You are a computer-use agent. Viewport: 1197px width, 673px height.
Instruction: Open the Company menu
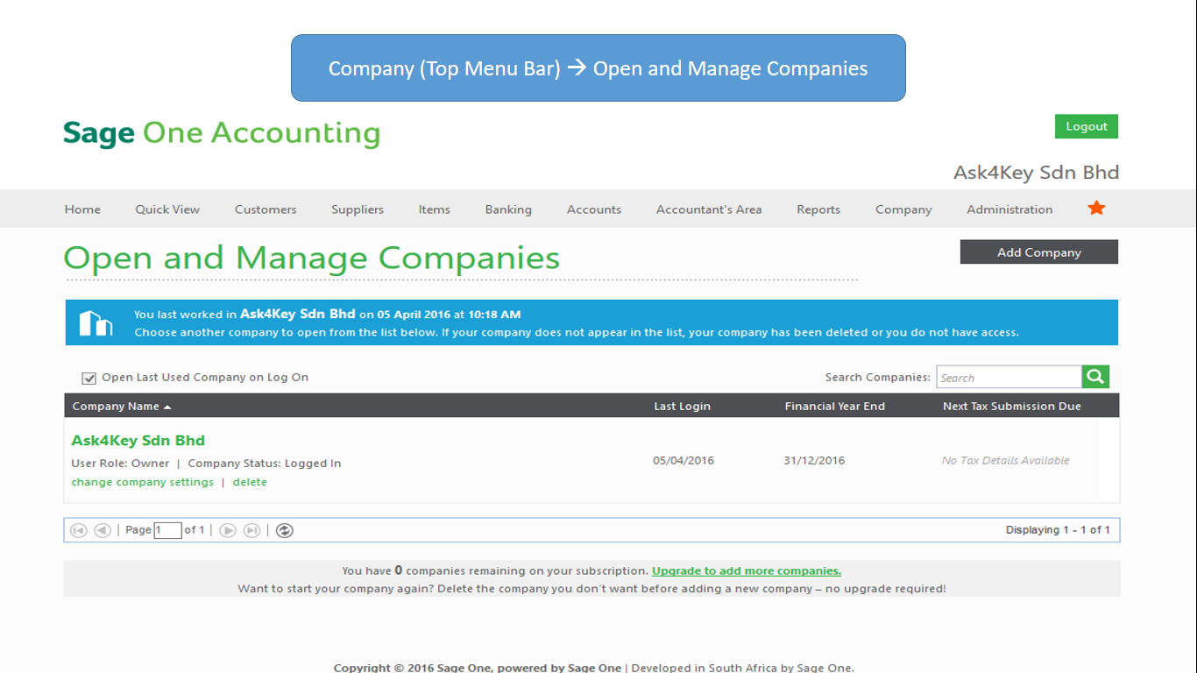click(x=903, y=209)
